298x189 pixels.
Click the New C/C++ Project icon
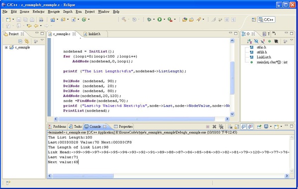coord(53,19)
